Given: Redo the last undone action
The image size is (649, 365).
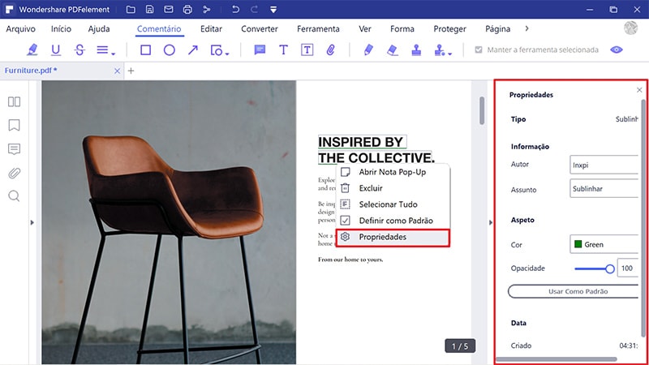Looking at the screenshot, I should [254, 9].
